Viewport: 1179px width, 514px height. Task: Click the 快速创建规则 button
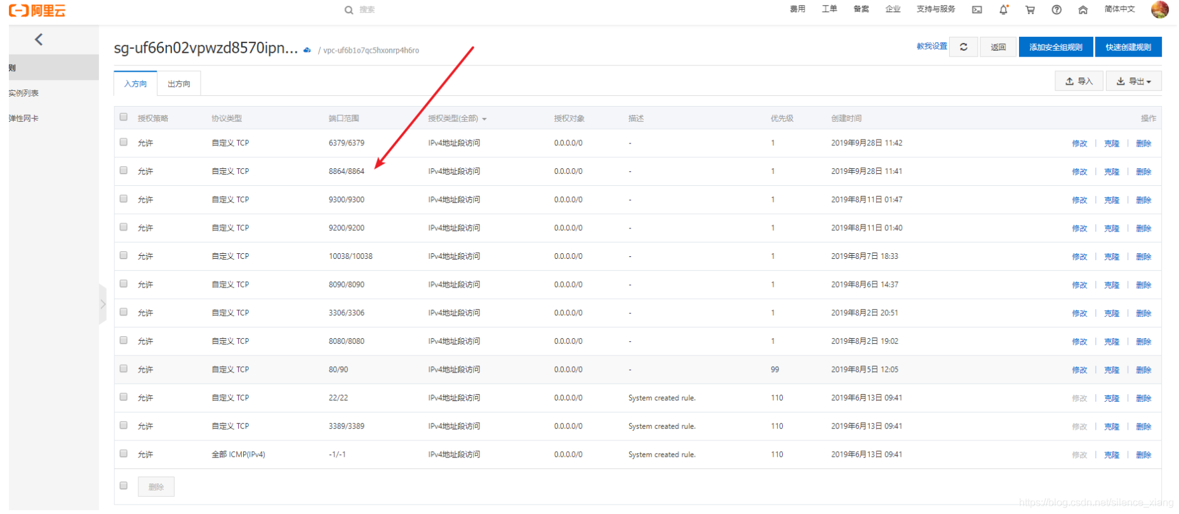(x=1128, y=47)
